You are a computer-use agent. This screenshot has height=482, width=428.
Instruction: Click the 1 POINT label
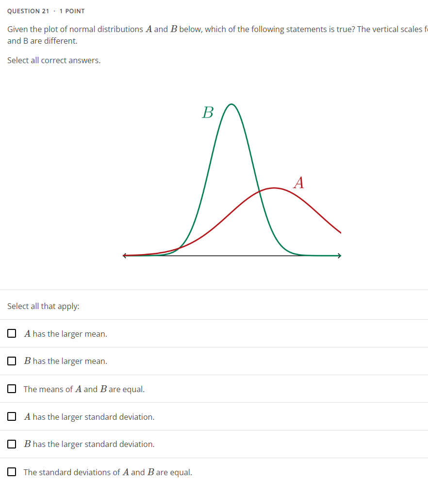[x=72, y=11]
